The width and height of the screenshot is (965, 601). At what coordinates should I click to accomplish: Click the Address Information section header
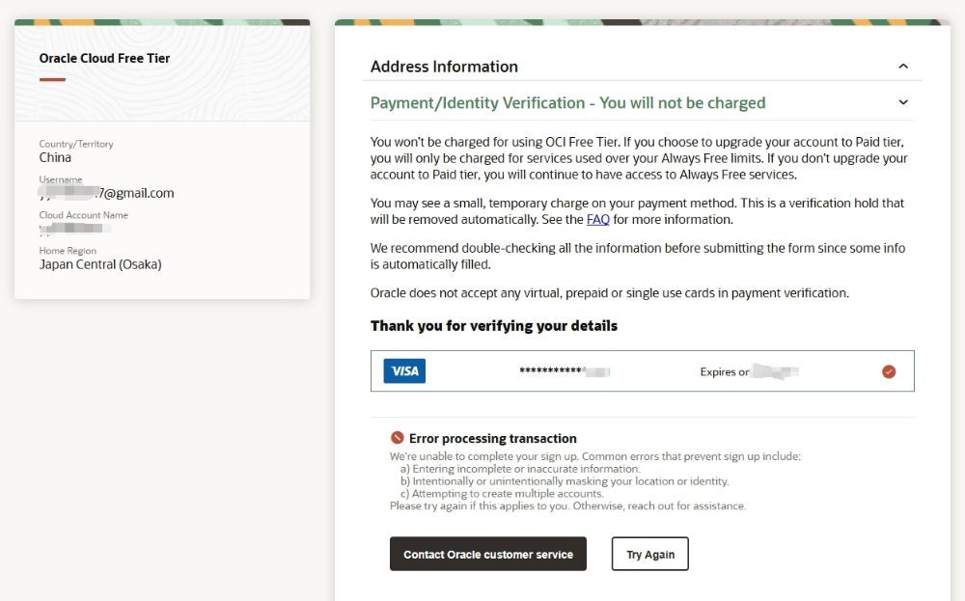point(444,67)
